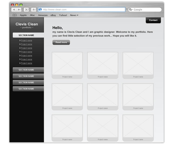Open the Yahoo! bookmark
This screenshot has height=145, width=173.
(63, 15)
